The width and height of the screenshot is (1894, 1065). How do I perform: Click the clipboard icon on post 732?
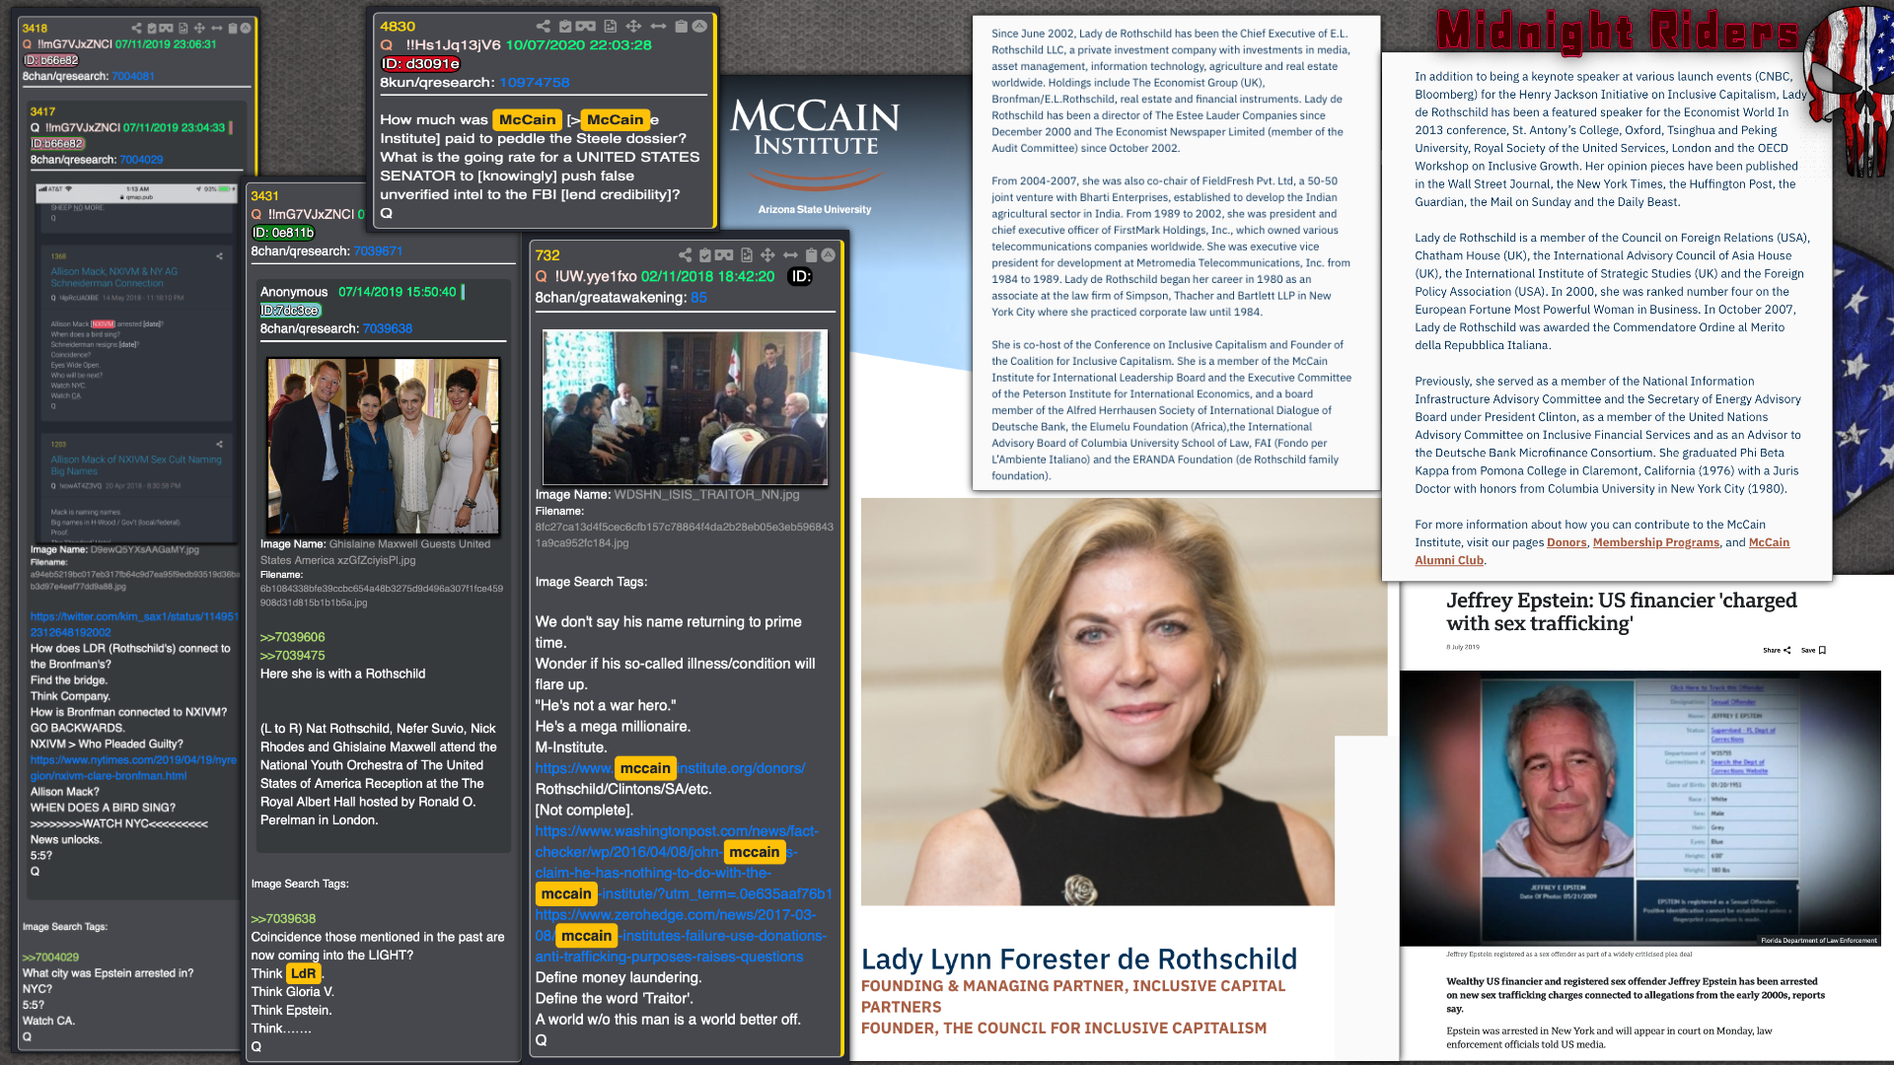tap(812, 255)
